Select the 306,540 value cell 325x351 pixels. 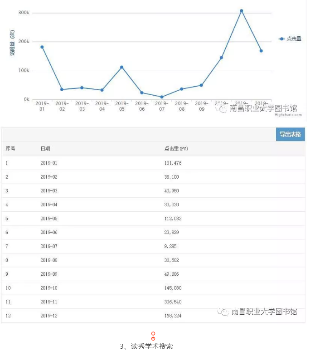click(173, 302)
